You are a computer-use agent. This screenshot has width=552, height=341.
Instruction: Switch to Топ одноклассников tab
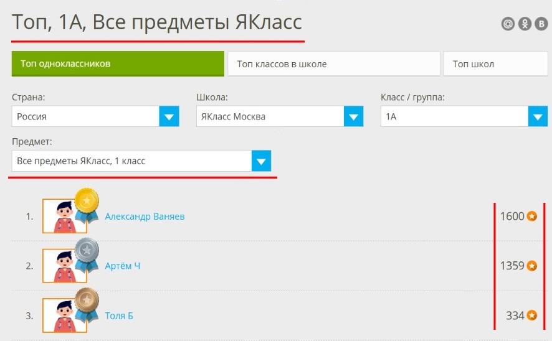pyautogui.click(x=118, y=63)
